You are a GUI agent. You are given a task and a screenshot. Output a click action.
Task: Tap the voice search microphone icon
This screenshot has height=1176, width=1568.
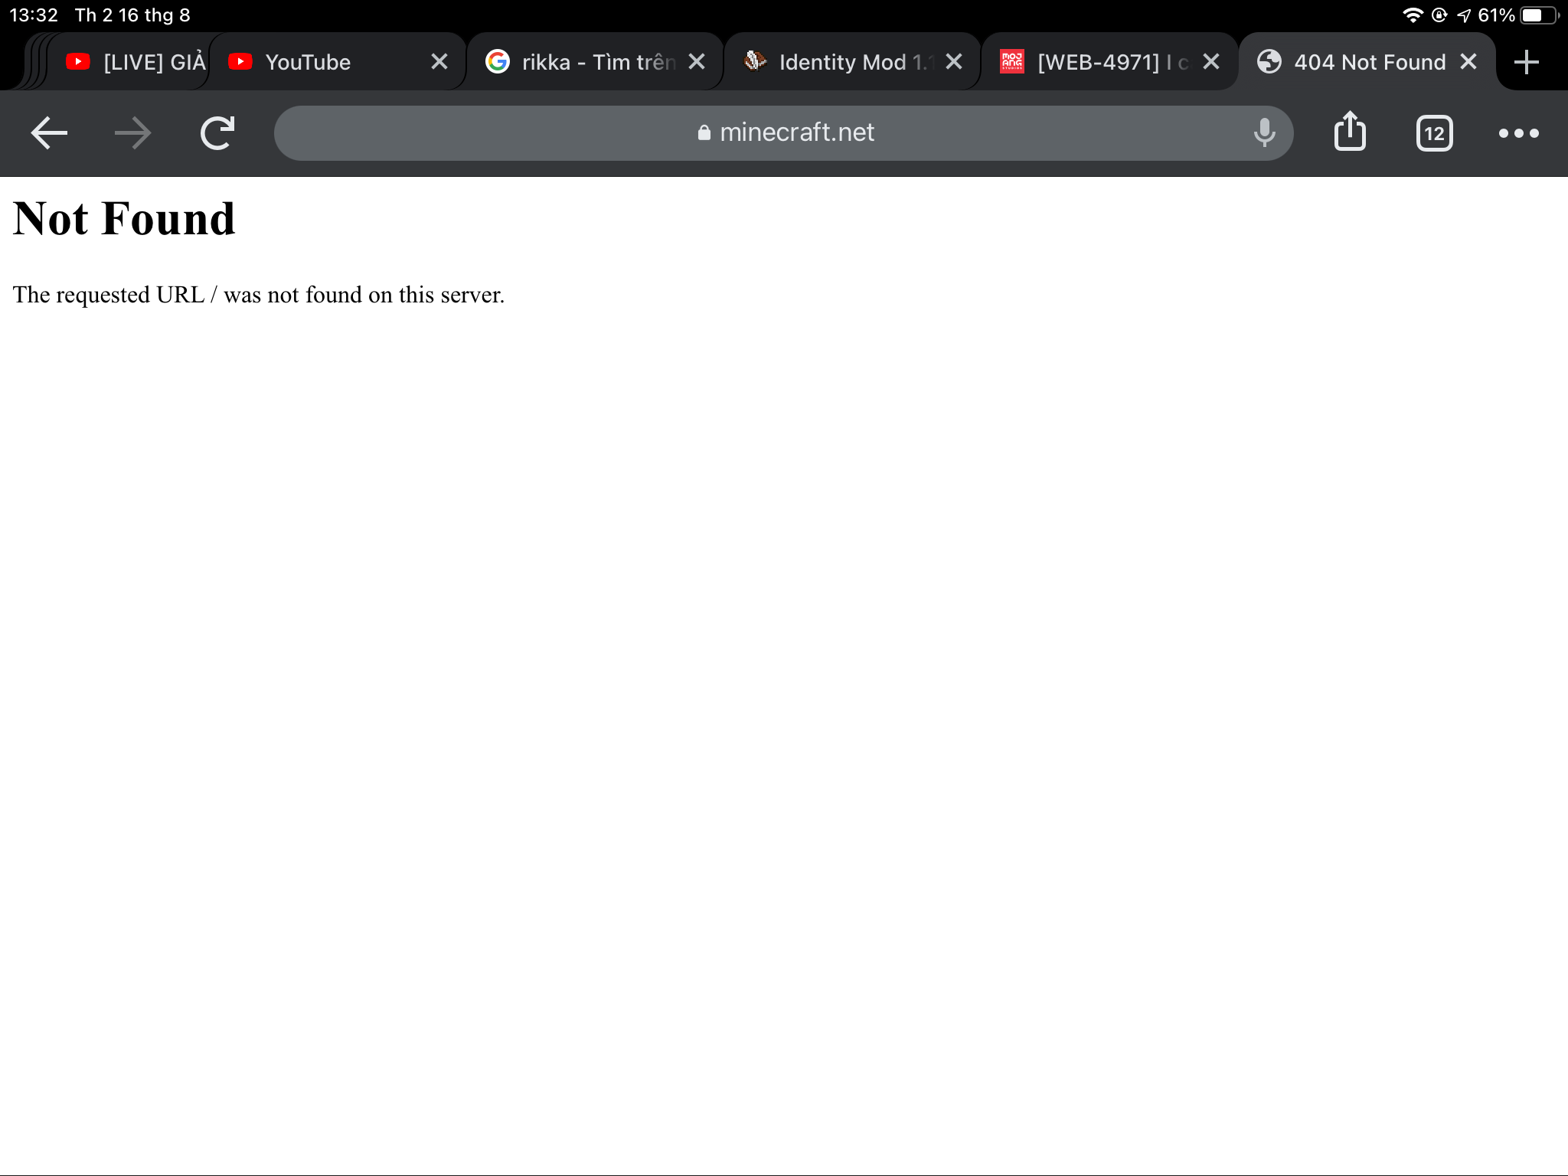1264,133
